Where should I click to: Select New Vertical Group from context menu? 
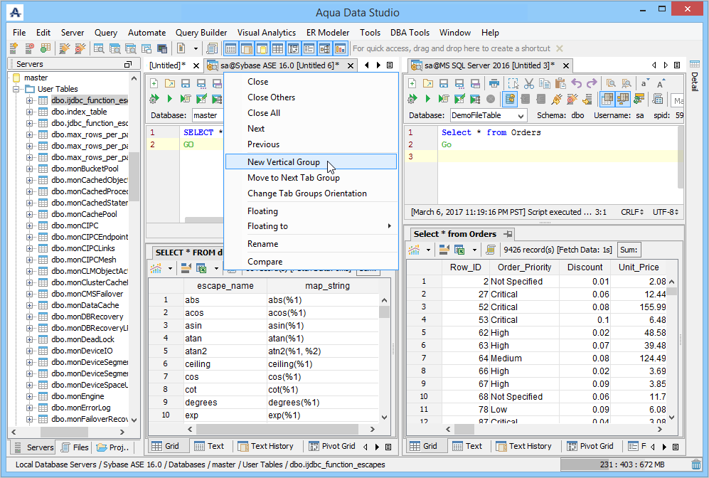point(283,161)
